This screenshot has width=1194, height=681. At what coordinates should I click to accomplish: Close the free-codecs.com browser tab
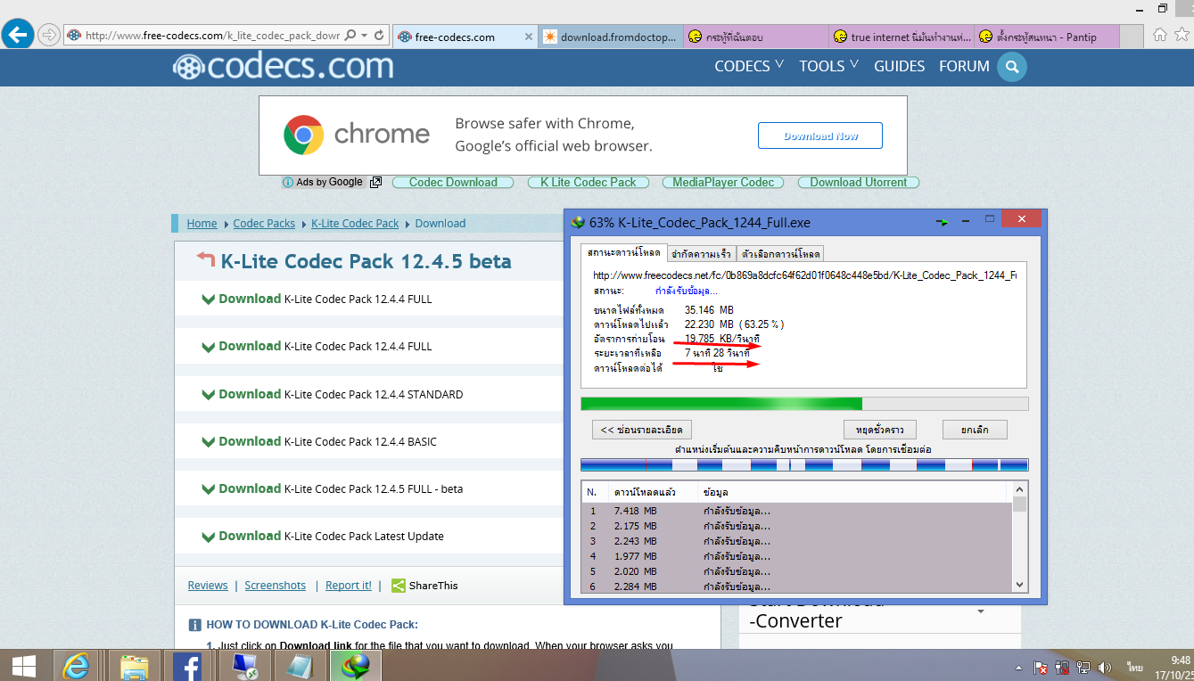coord(528,37)
